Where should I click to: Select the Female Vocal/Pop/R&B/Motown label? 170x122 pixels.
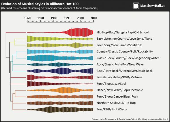[x=119, y=77]
